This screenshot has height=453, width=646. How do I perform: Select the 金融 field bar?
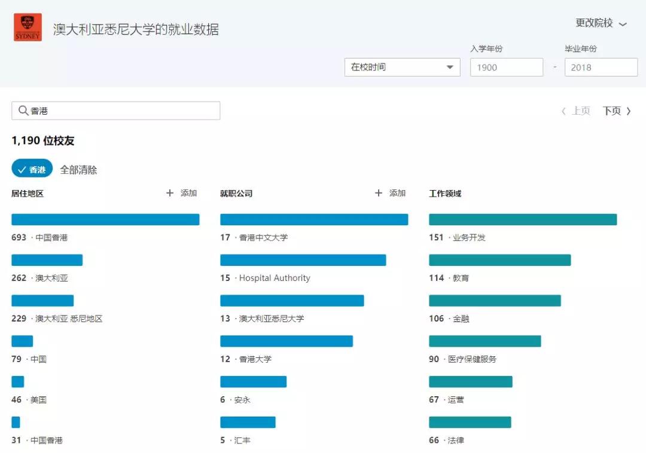click(x=495, y=301)
